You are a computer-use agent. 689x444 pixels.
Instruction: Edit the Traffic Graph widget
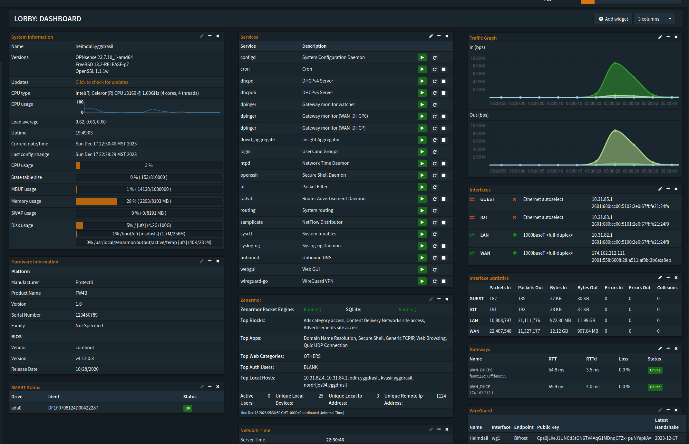(x=660, y=37)
